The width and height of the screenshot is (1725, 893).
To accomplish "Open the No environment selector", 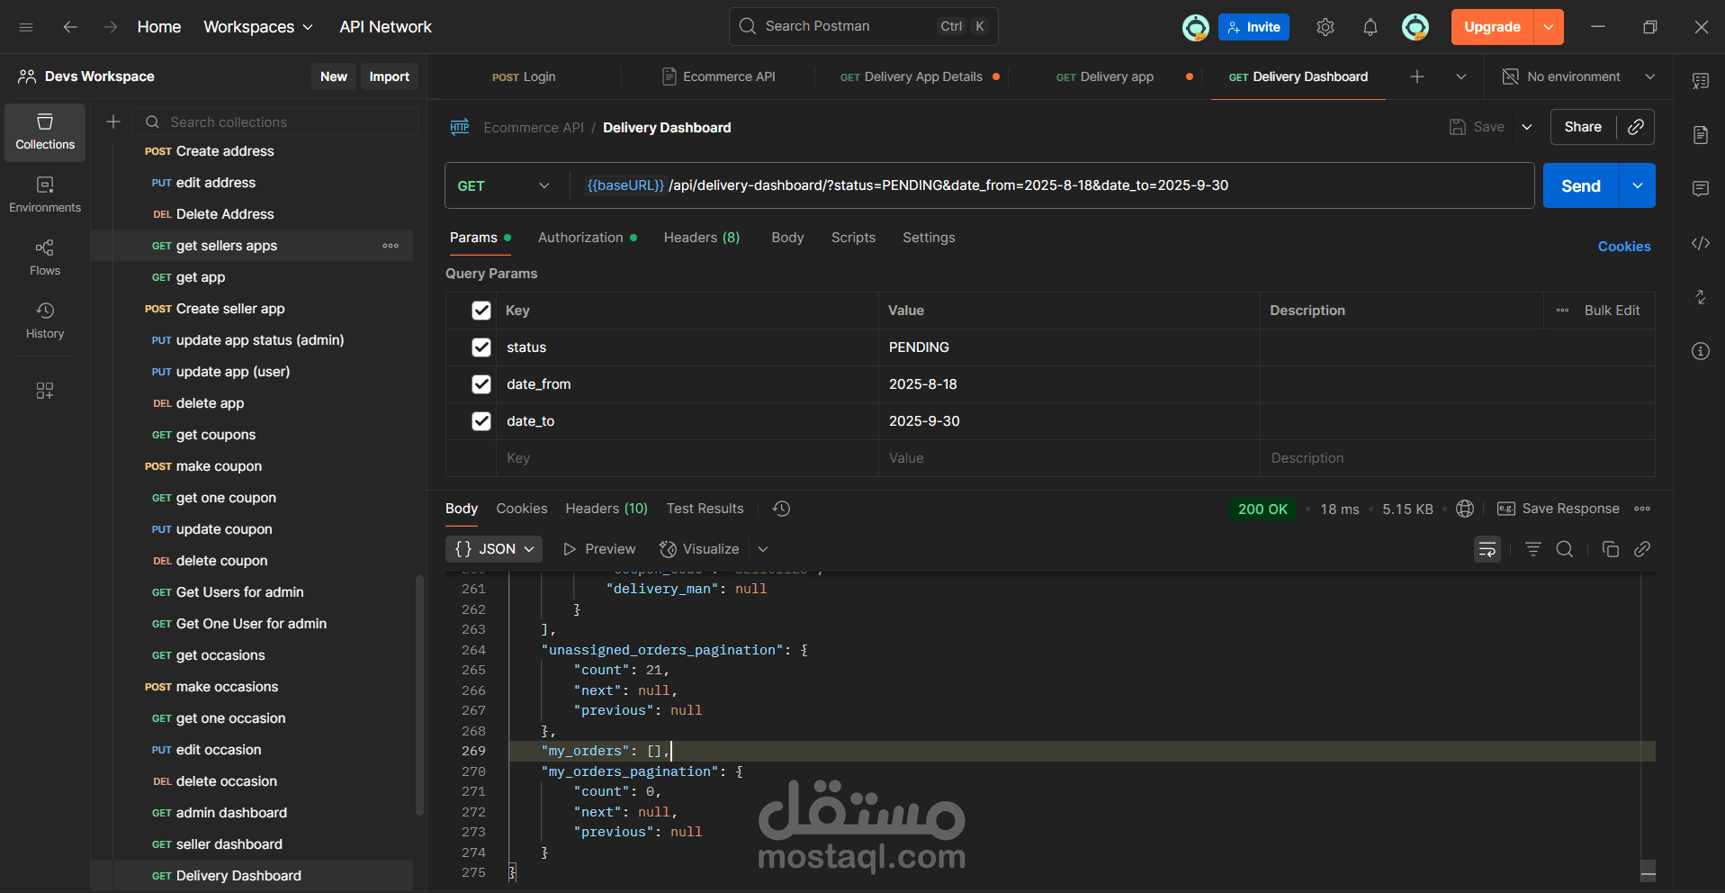I will [1579, 77].
